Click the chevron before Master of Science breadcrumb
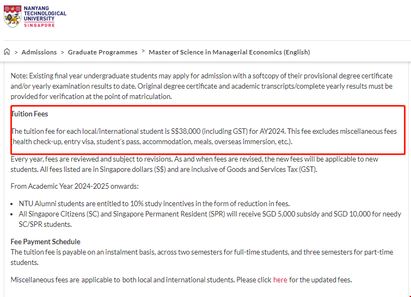 (143, 52)
